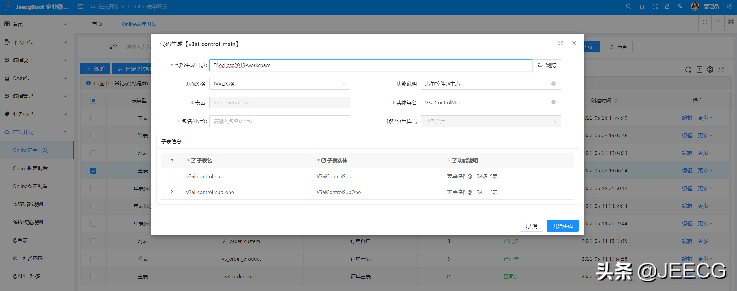Click the lock screen icon in header
Image resolution: width=737 pixels, height=291 pixels.
(x=667, y=6)
